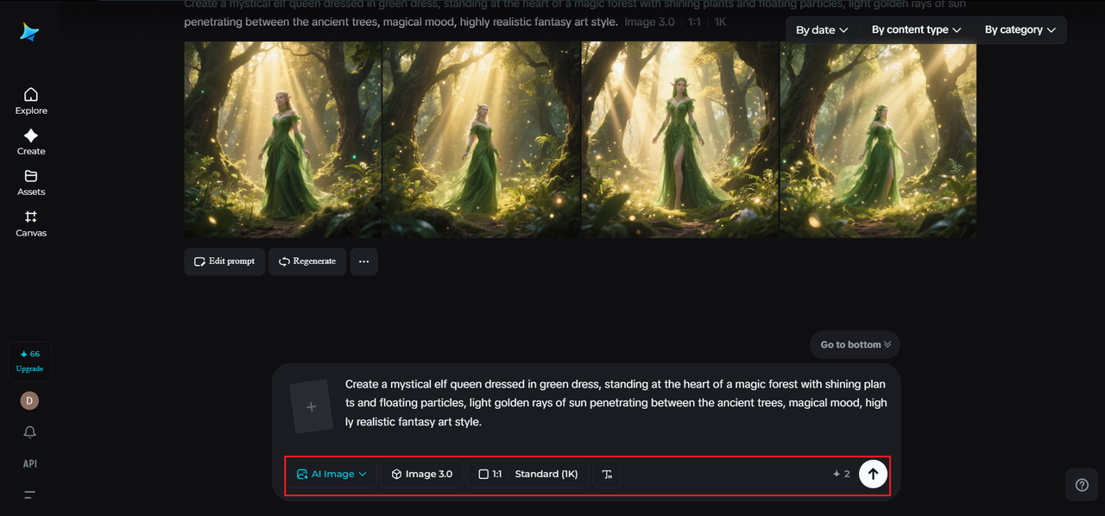Image resolution: width=1105 pixels, height=516 pixels.
Task: Open the AI Image mode dropdown
Action: pos(331,474)
